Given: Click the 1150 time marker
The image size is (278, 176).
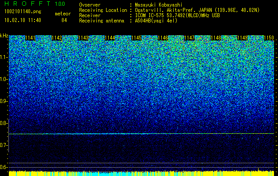Looking at the screenshot, I should (269, 38).
